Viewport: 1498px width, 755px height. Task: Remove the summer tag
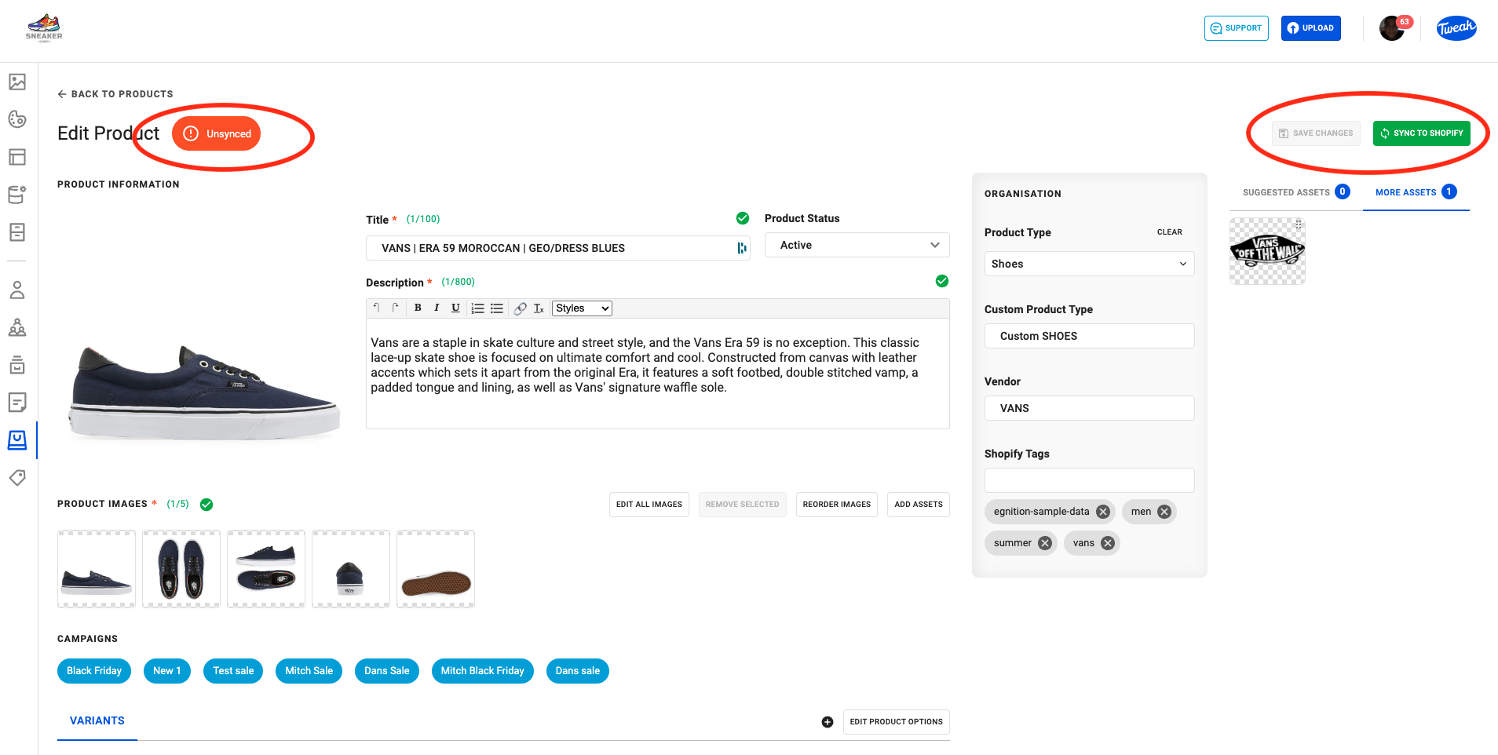tap(1045, 543)
